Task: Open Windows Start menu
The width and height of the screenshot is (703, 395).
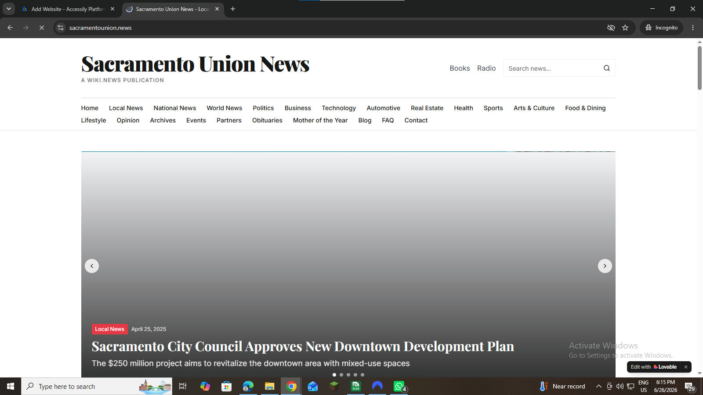Action: click(x=11, y=386)
